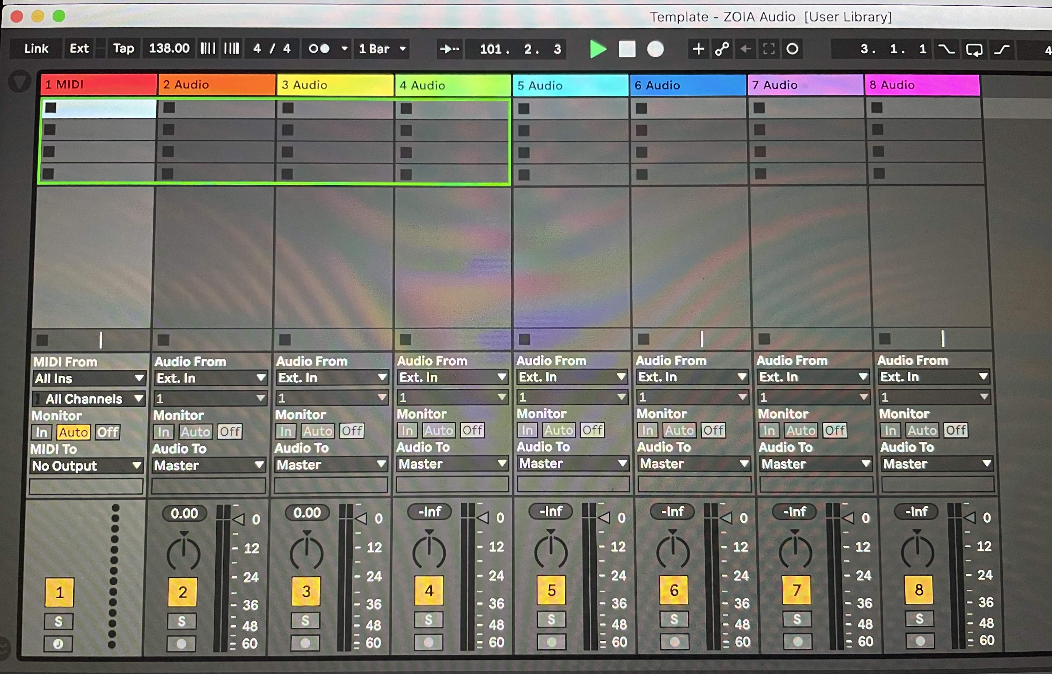Enable the Follow playback arrow icon
This screenshot has width=1052, height=674.
450,49
